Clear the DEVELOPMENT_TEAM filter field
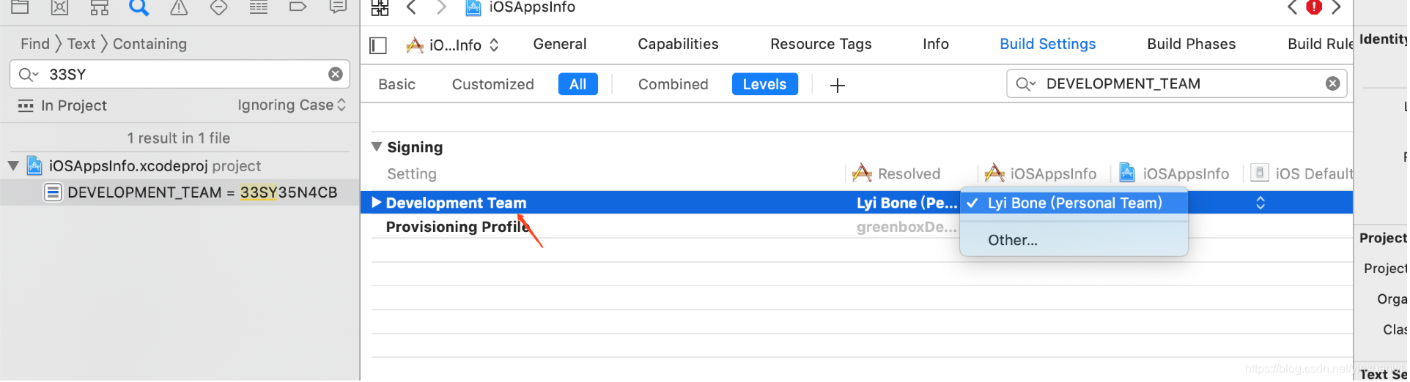 [x=1333, y=83]
